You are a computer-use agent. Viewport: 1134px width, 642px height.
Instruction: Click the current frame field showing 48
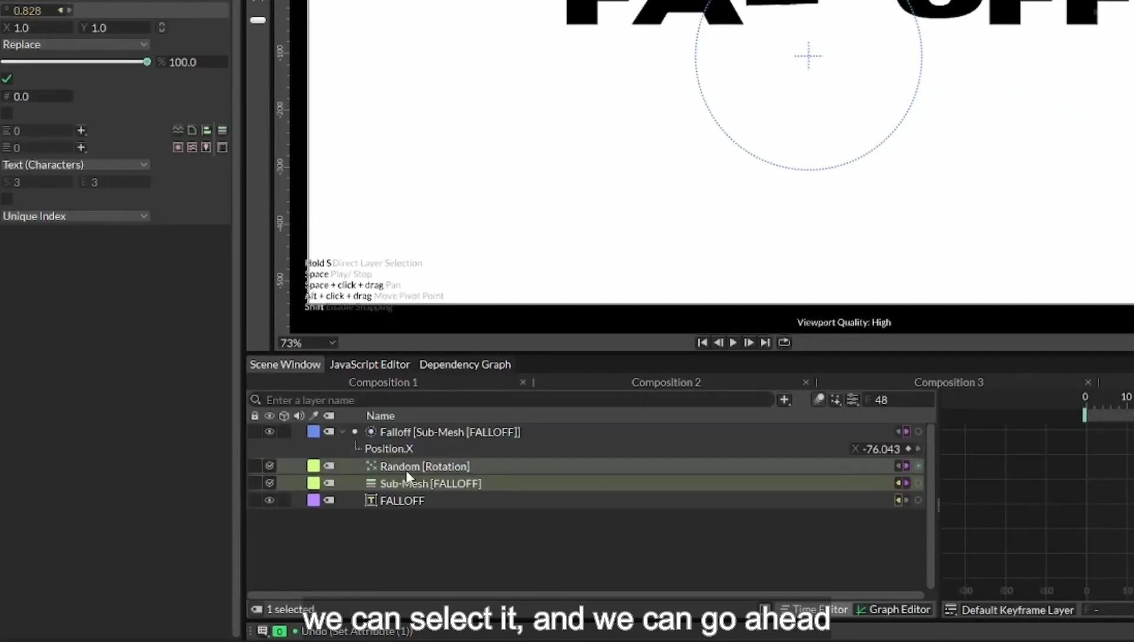tap(899, 400)
